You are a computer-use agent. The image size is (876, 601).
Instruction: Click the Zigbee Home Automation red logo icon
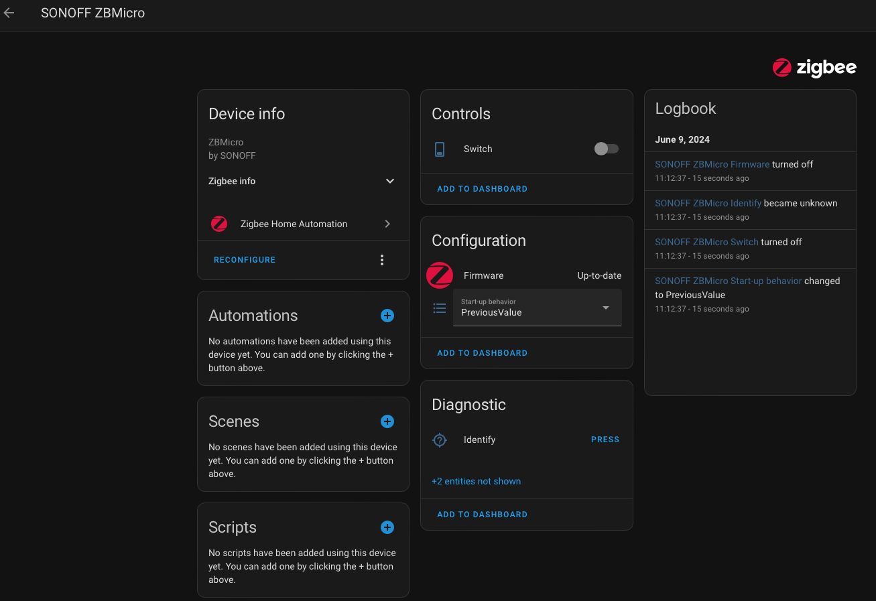(x=219, y=224)
